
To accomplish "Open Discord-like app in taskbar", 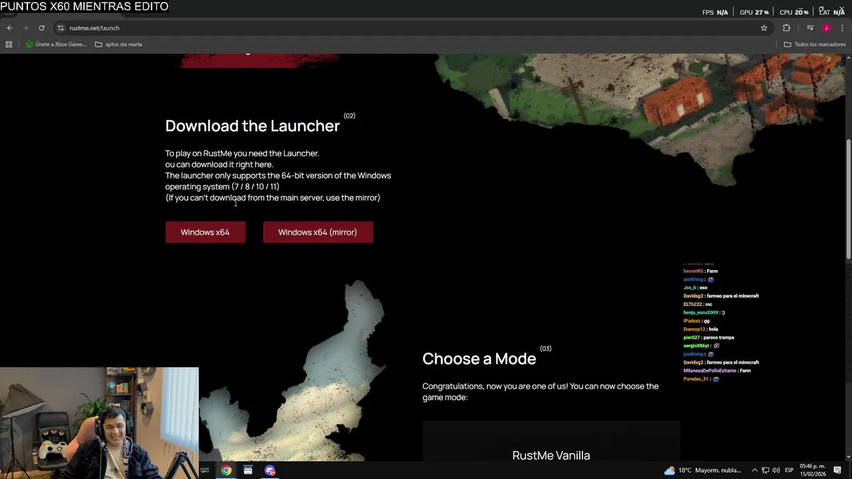I will (270, 470).
